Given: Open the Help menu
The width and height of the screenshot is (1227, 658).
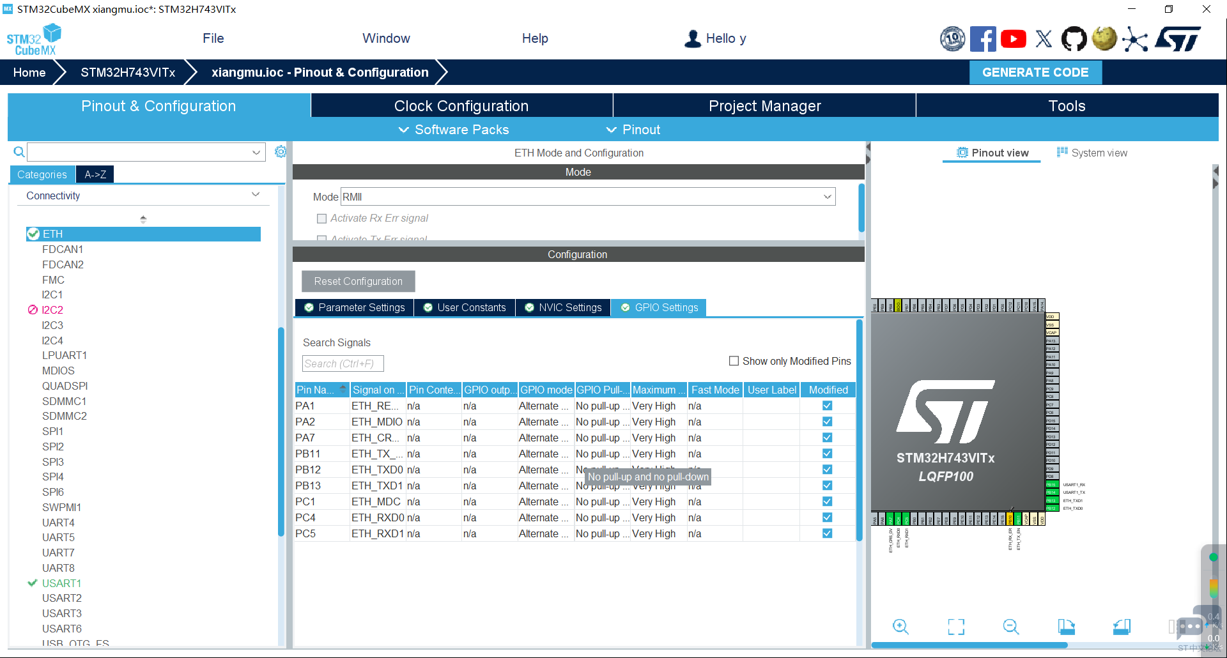Looking at the screenshot, I should 535,38.
